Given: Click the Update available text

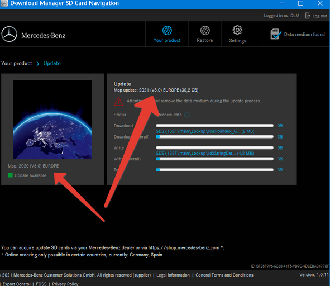Looking at the screenshot, I should [30, 175].
